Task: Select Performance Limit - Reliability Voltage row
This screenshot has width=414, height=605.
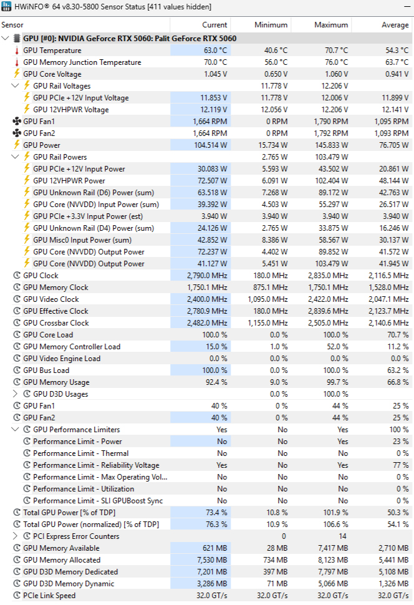Action: (x=206, y=465)
